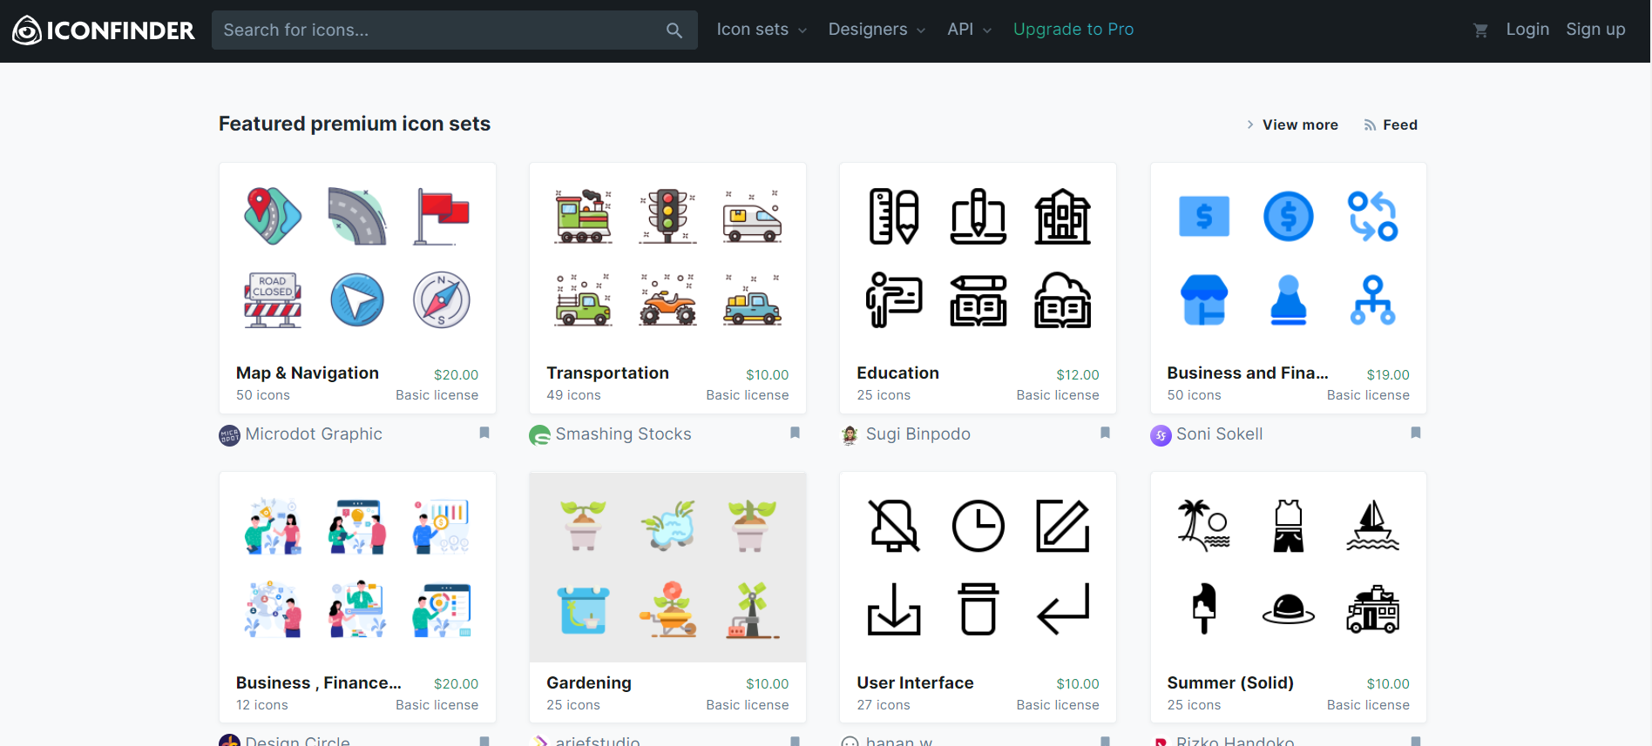Expand the Designers dropdown

tap(877, 30)
